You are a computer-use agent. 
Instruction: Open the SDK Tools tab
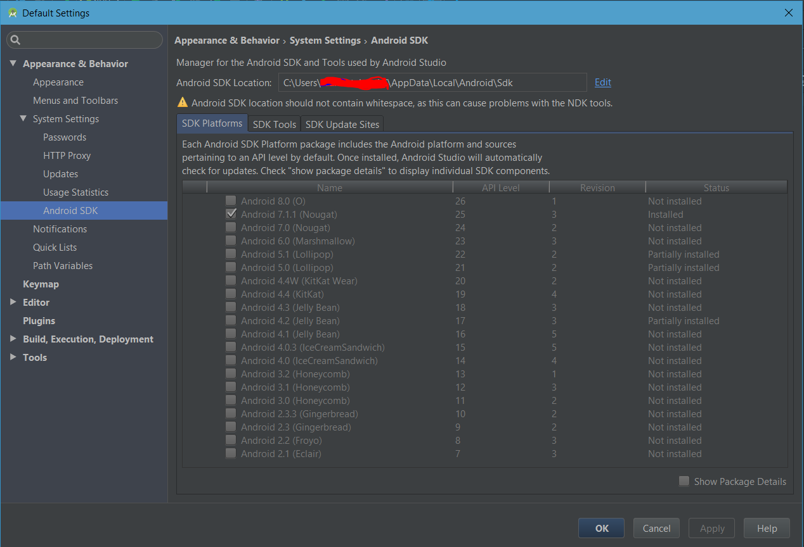[x=275, y=124]
